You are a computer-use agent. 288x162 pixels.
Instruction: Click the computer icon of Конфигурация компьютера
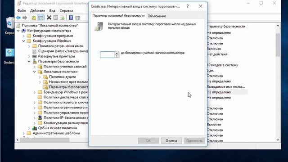[x=24, y=31]
